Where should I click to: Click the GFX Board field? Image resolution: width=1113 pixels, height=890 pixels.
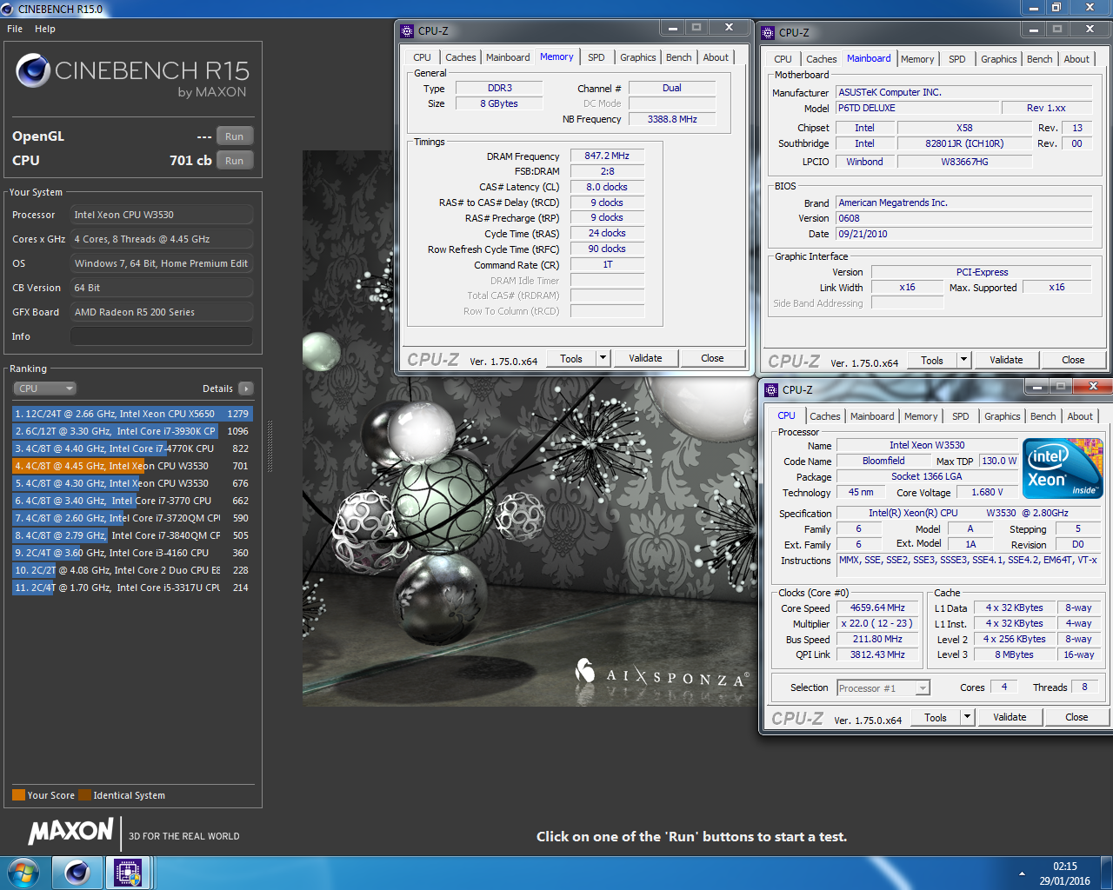pos(162,312)
